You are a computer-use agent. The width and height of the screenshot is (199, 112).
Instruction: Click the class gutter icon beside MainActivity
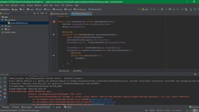pos(54,21)
